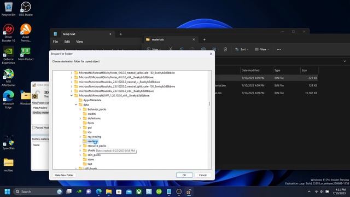Select the renderer folder in tree
The image size is (350, 197).
(92, 141)
